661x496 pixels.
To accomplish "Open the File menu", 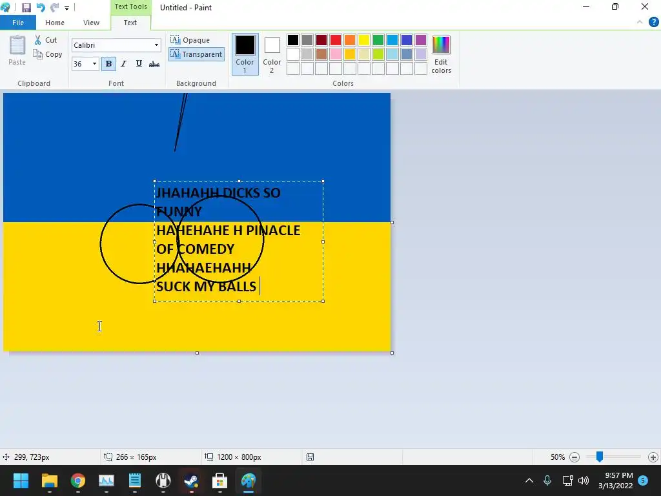I will [18, 23].
